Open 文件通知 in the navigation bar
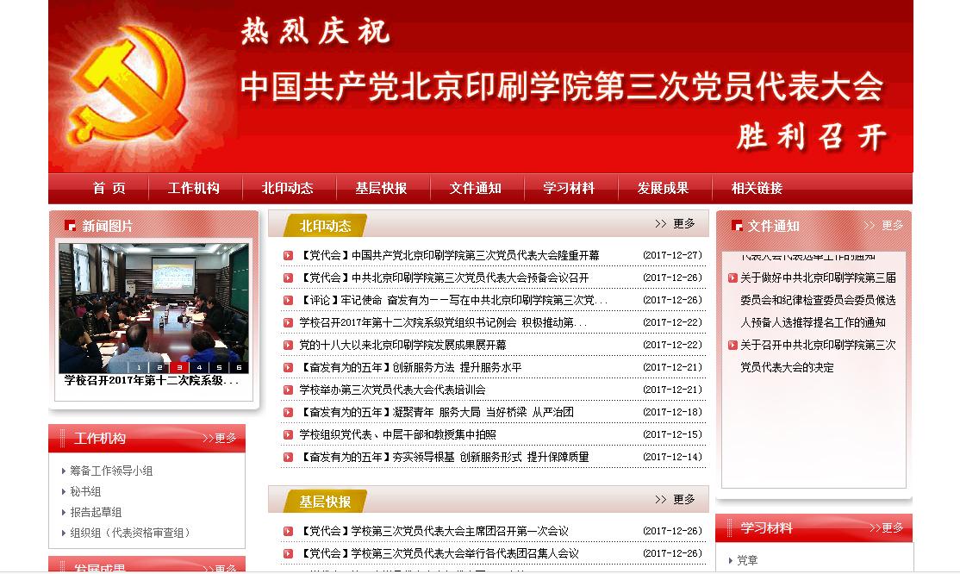 click(x=475, y=188)
